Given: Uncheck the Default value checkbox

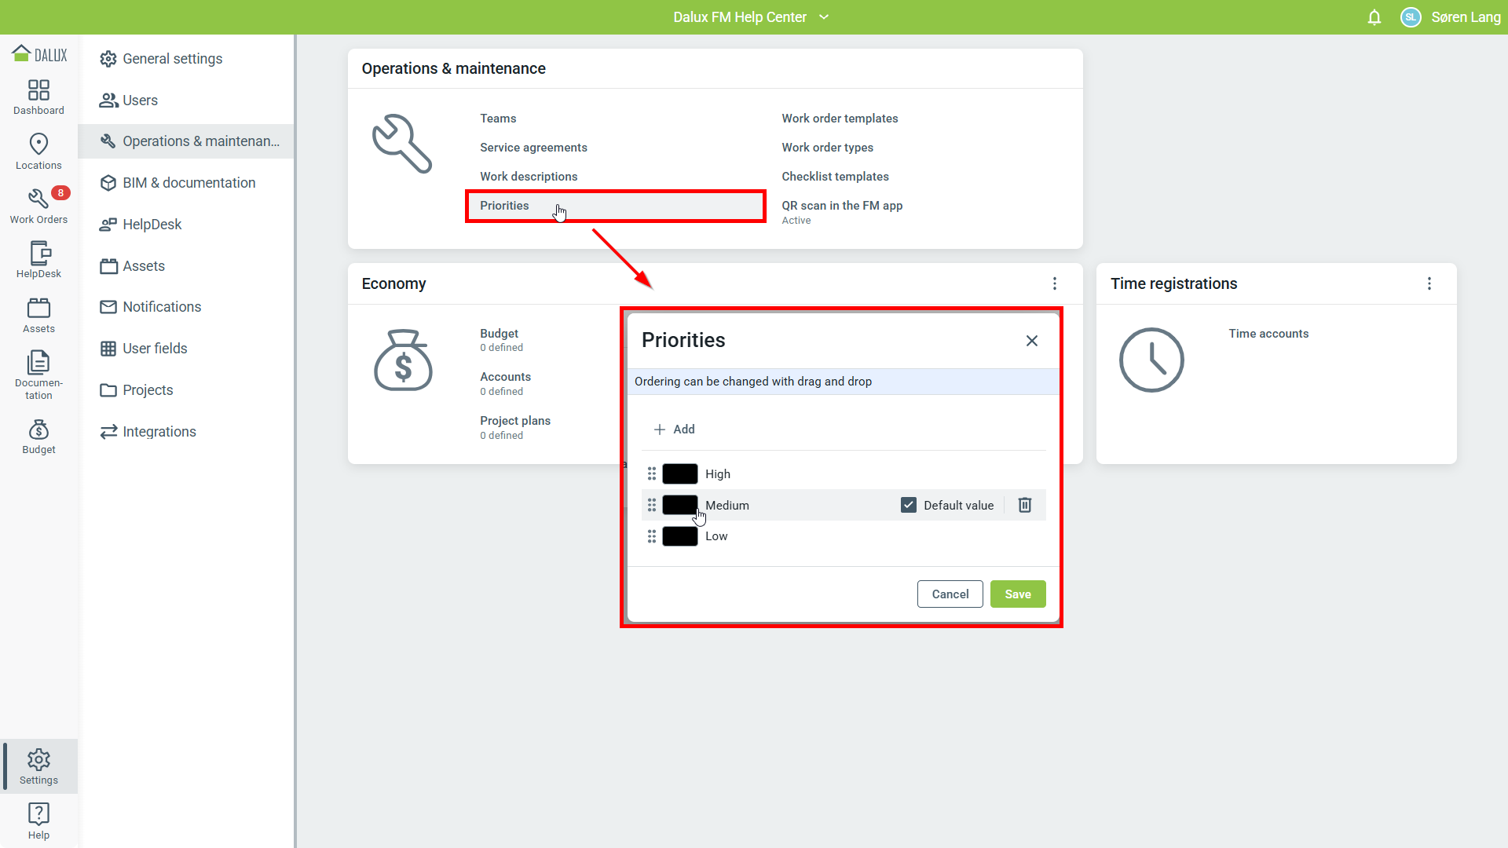Looking at the screenshot, I should [908, 505].
